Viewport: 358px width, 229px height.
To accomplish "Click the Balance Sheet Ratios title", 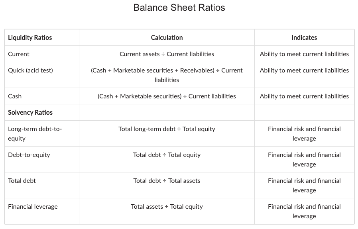I will click(179, 8).
